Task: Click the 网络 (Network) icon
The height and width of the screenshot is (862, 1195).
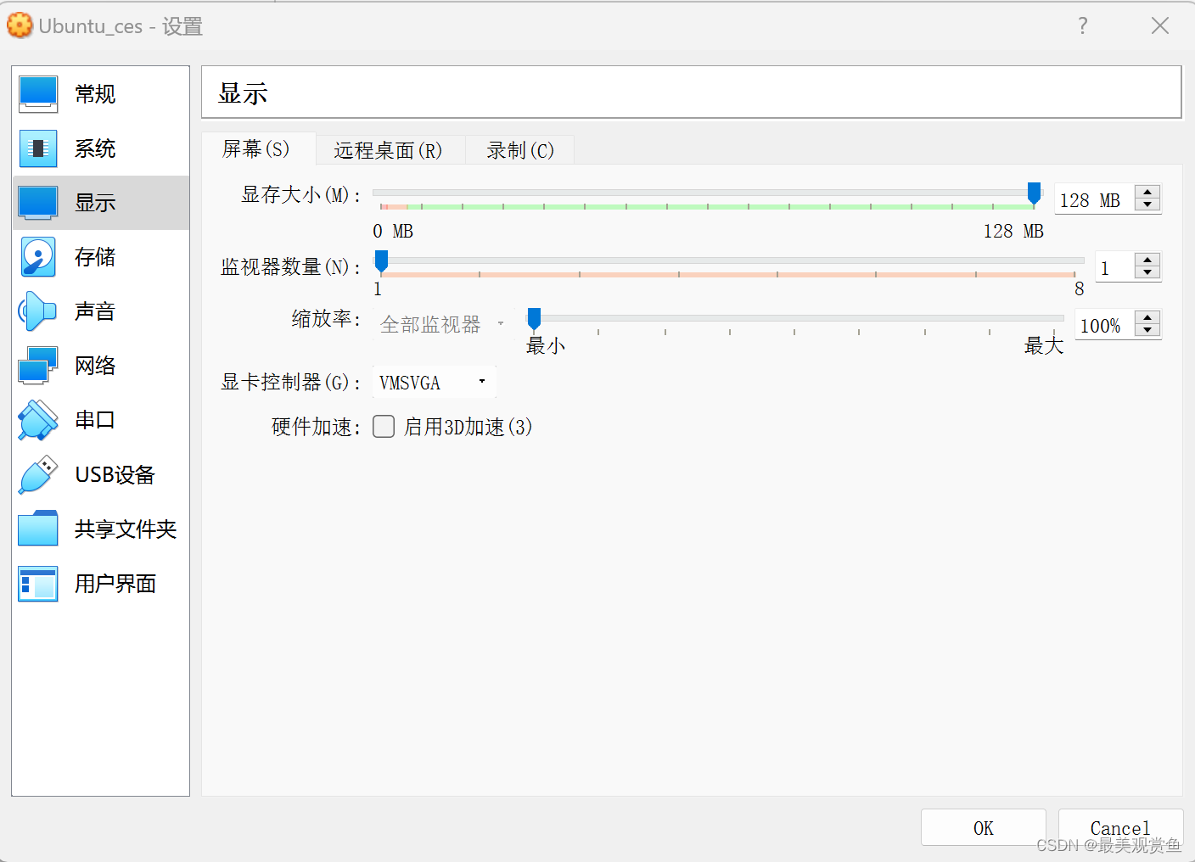Action: point(38,366)
